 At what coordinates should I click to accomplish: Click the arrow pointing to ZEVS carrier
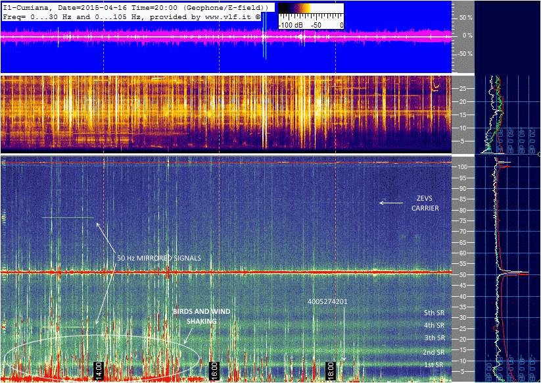pyautogui.click(x=391, y=203)
